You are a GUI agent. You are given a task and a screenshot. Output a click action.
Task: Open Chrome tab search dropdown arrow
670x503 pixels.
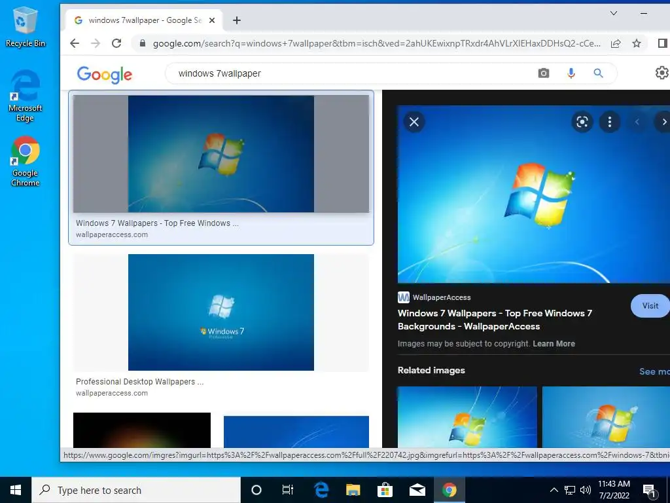click(x=614, y=13)
